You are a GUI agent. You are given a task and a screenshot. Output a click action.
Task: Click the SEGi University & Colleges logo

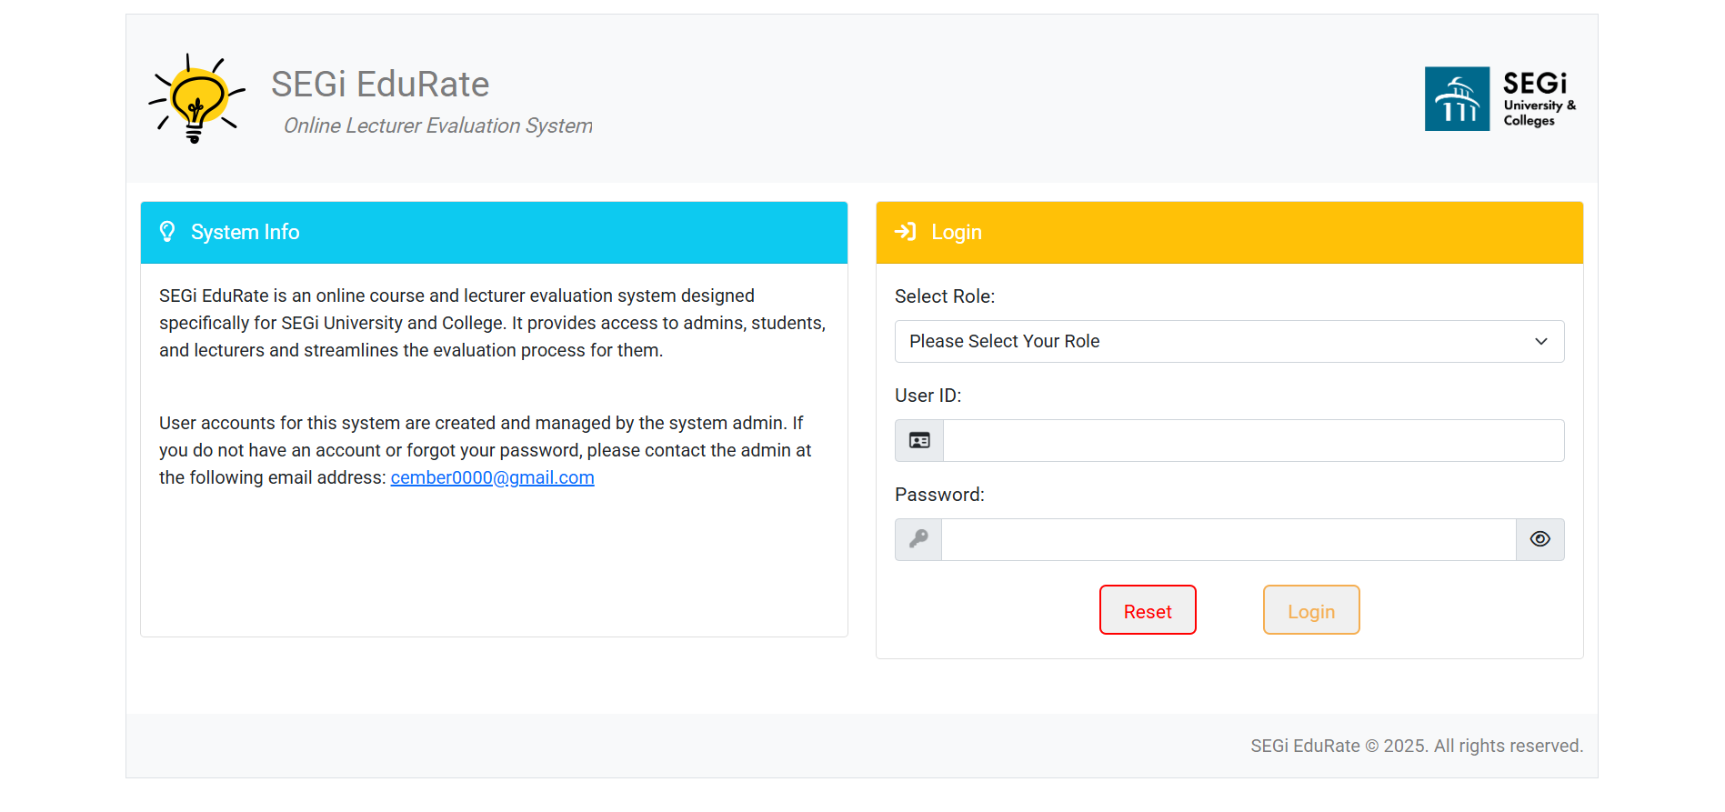tap(1500, 98)
